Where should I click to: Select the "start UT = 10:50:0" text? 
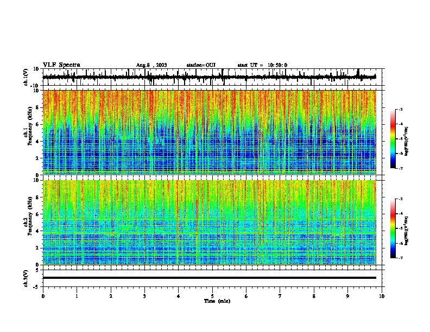262,65
